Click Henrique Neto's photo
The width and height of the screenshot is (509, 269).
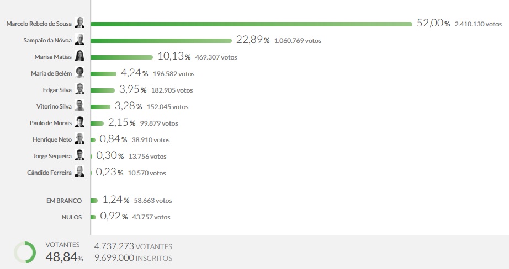point(80,139)
